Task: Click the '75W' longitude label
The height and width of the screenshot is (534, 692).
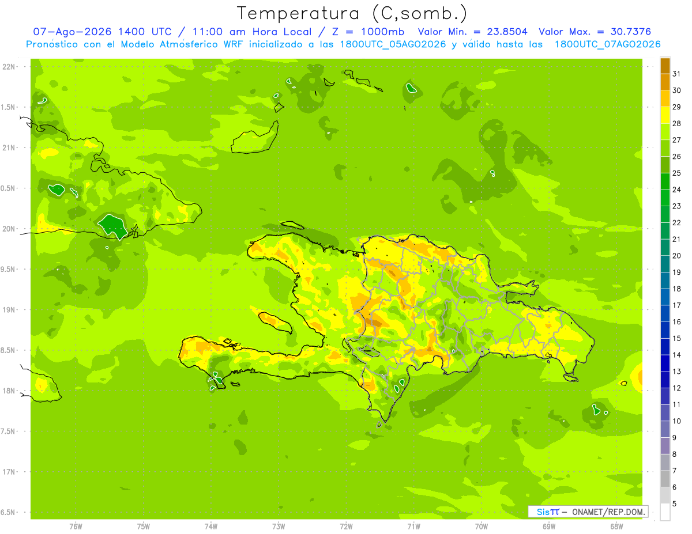Action: 143,527
